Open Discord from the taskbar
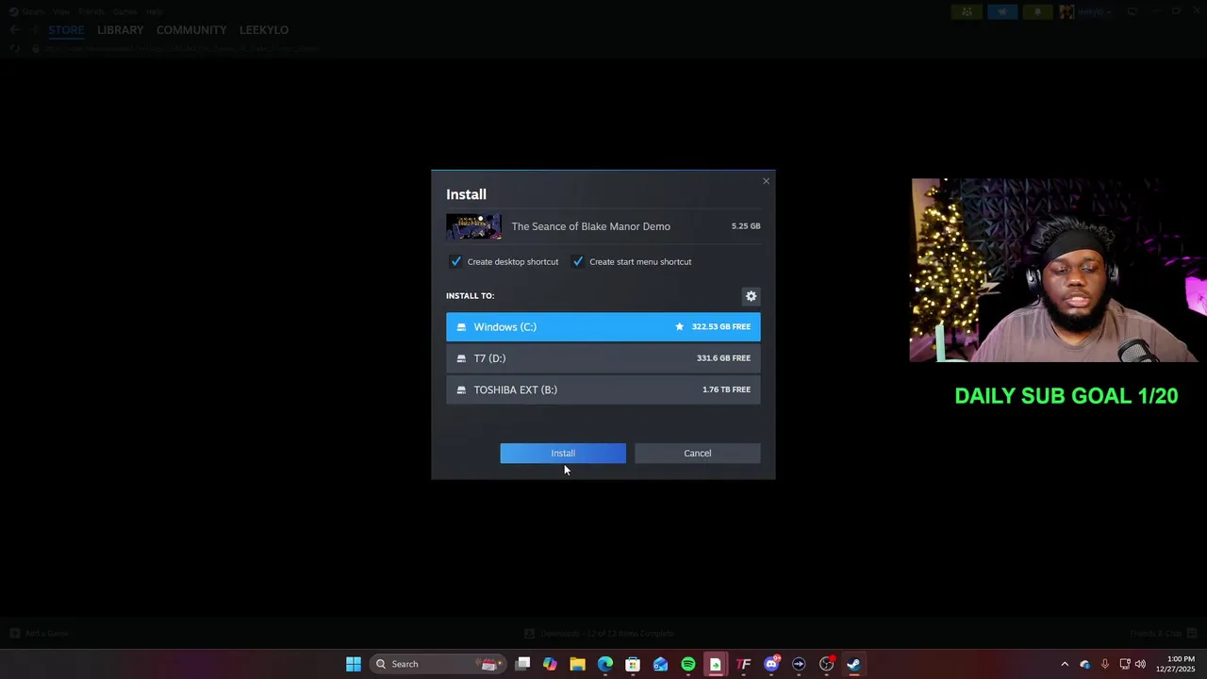The width and height of the screenshot is (1207, 679). (771, 664)
